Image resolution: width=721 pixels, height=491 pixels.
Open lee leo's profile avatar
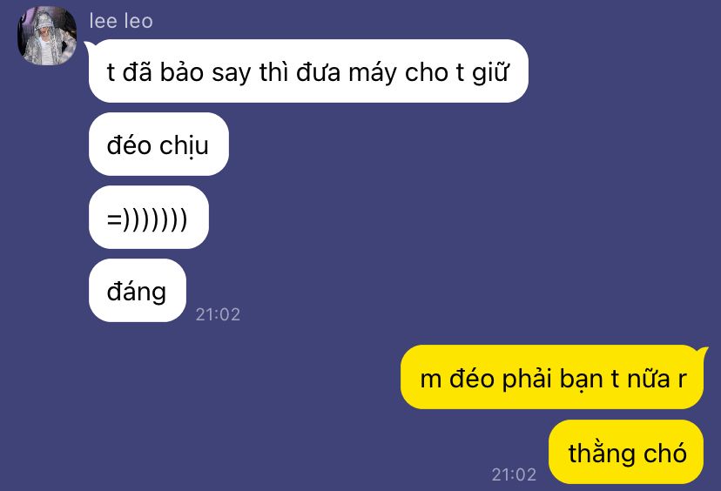(x=47, y=36)
